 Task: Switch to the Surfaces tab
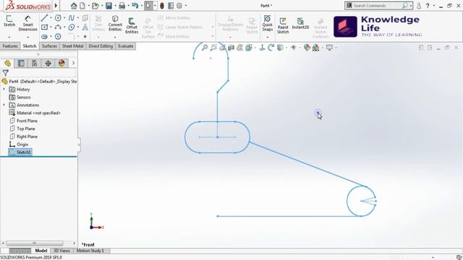click(49, 46)
